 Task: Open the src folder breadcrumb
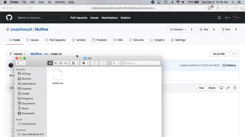[x=46, y=54]
